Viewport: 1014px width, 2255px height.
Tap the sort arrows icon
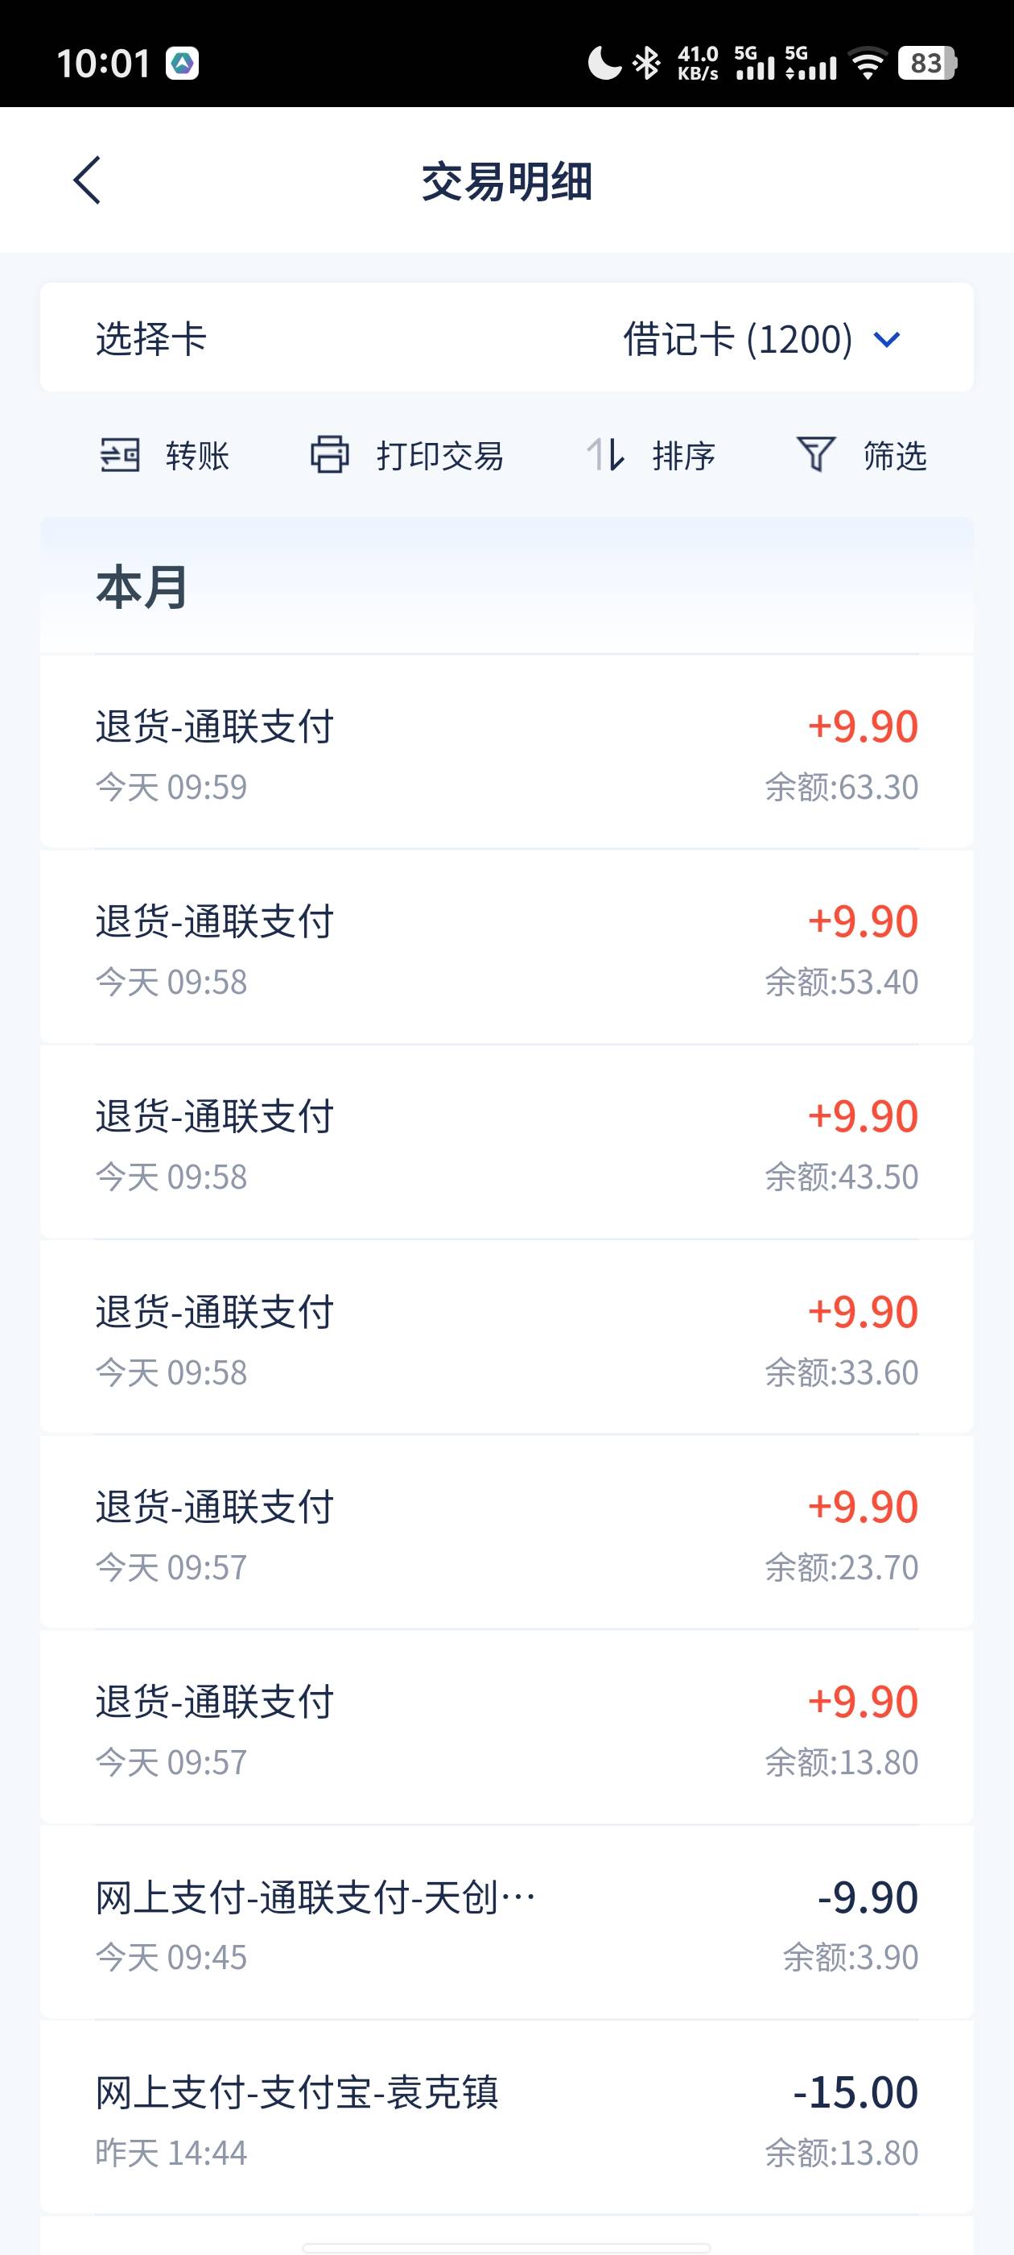pyautogui.click(x=605, y=455)
